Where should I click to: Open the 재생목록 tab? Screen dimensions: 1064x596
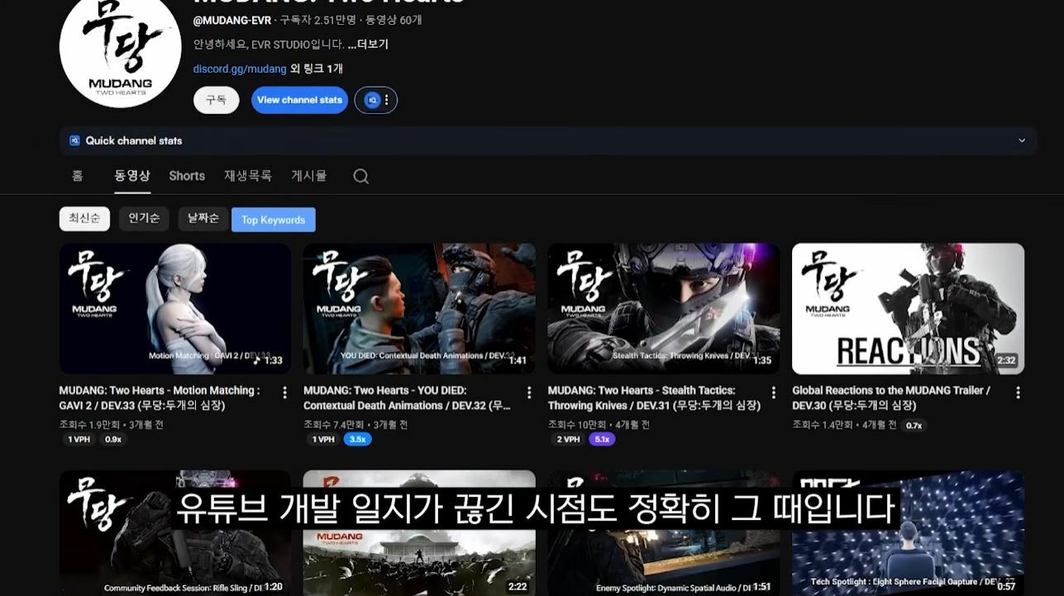click(x=247, y=176)
